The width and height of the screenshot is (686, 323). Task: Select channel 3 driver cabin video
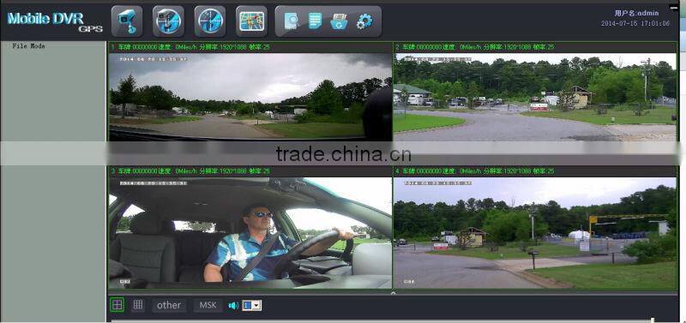tap(250, 233)
